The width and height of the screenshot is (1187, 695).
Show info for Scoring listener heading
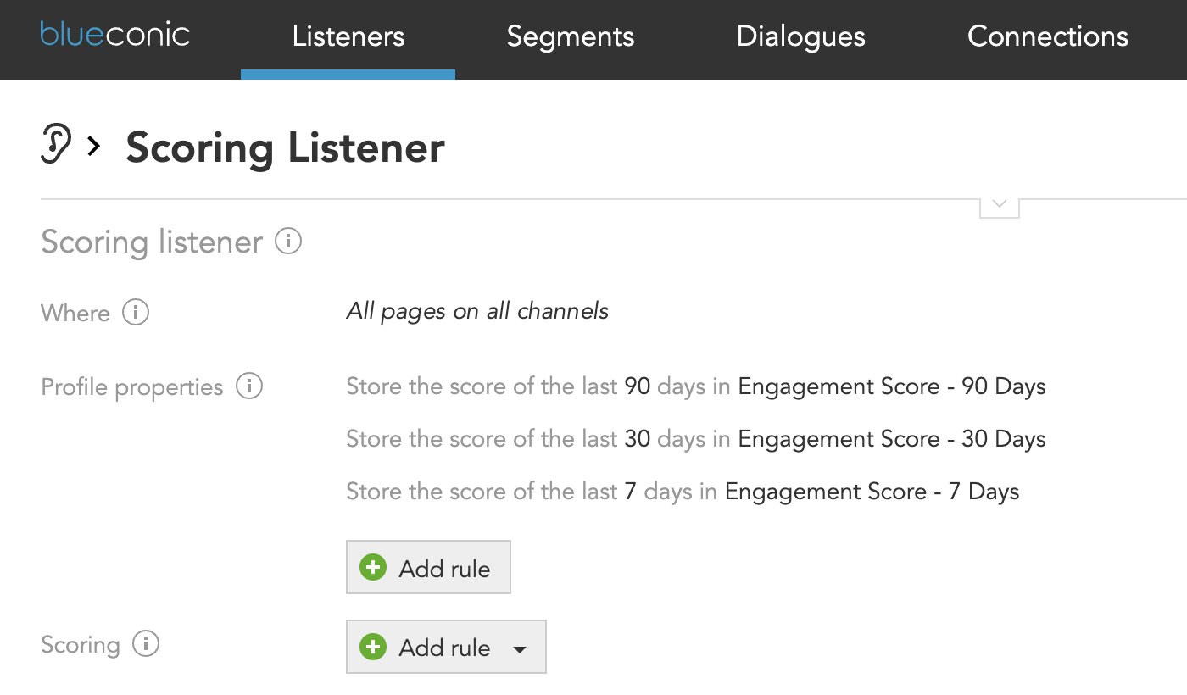coord(288,242)
